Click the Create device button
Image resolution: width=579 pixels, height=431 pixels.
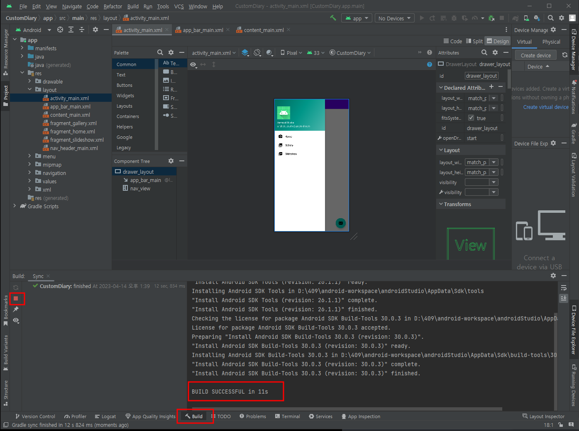(536, 55)
